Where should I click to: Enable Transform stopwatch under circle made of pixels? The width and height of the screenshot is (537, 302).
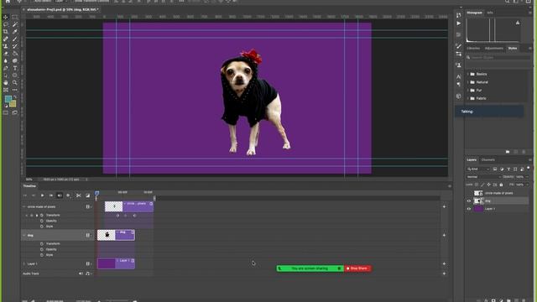(x=42, y=215)
